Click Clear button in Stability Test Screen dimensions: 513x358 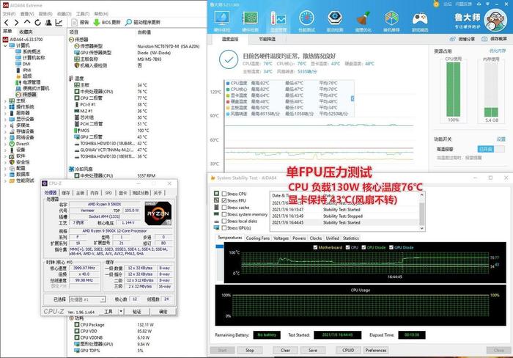click(285, 350)
